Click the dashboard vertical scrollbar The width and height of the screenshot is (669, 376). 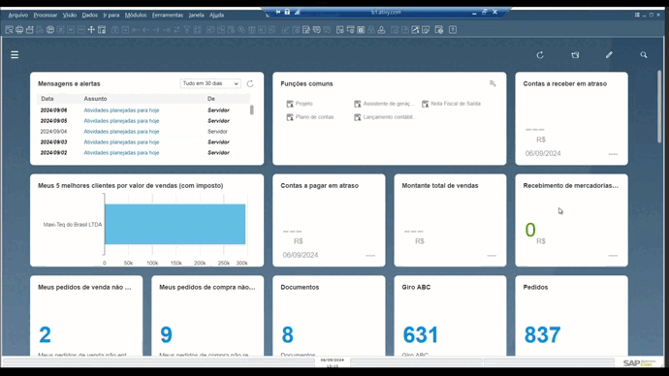659,107
